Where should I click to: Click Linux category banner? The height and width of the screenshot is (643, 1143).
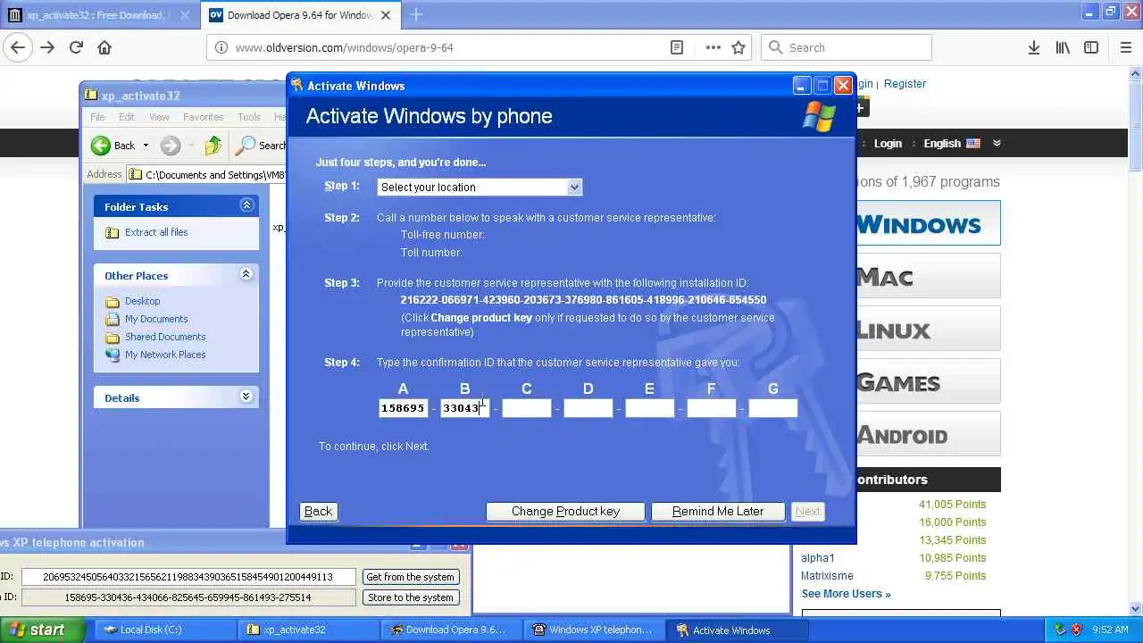coord(928,329)
